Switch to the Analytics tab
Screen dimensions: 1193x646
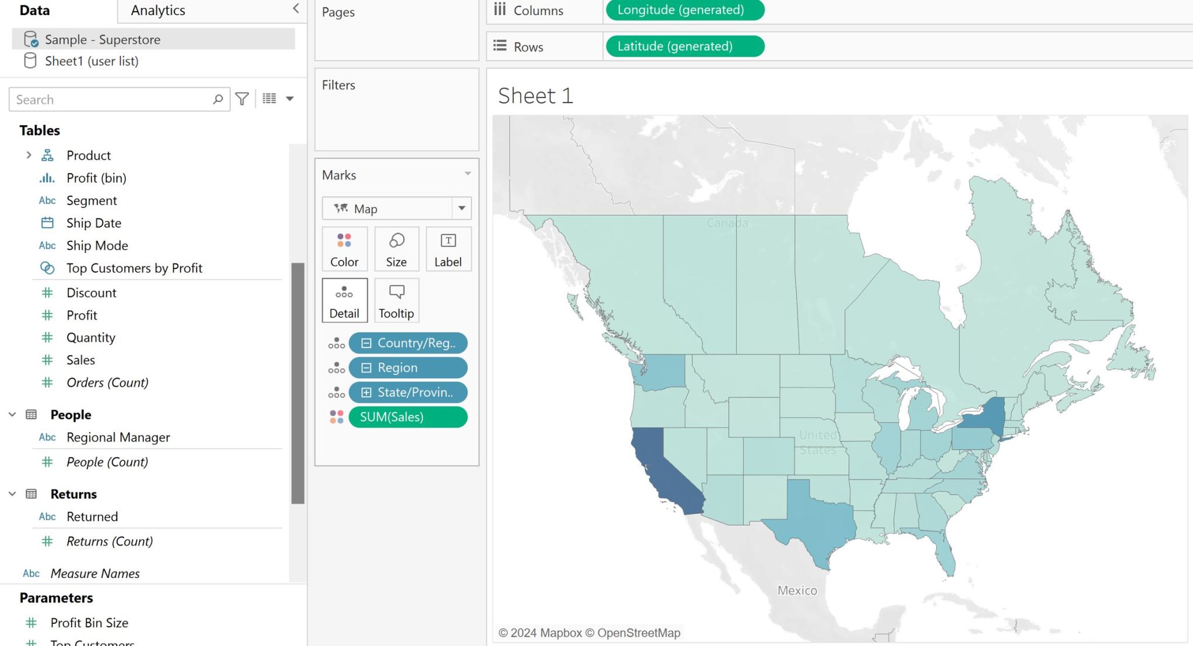coord(158,10)
